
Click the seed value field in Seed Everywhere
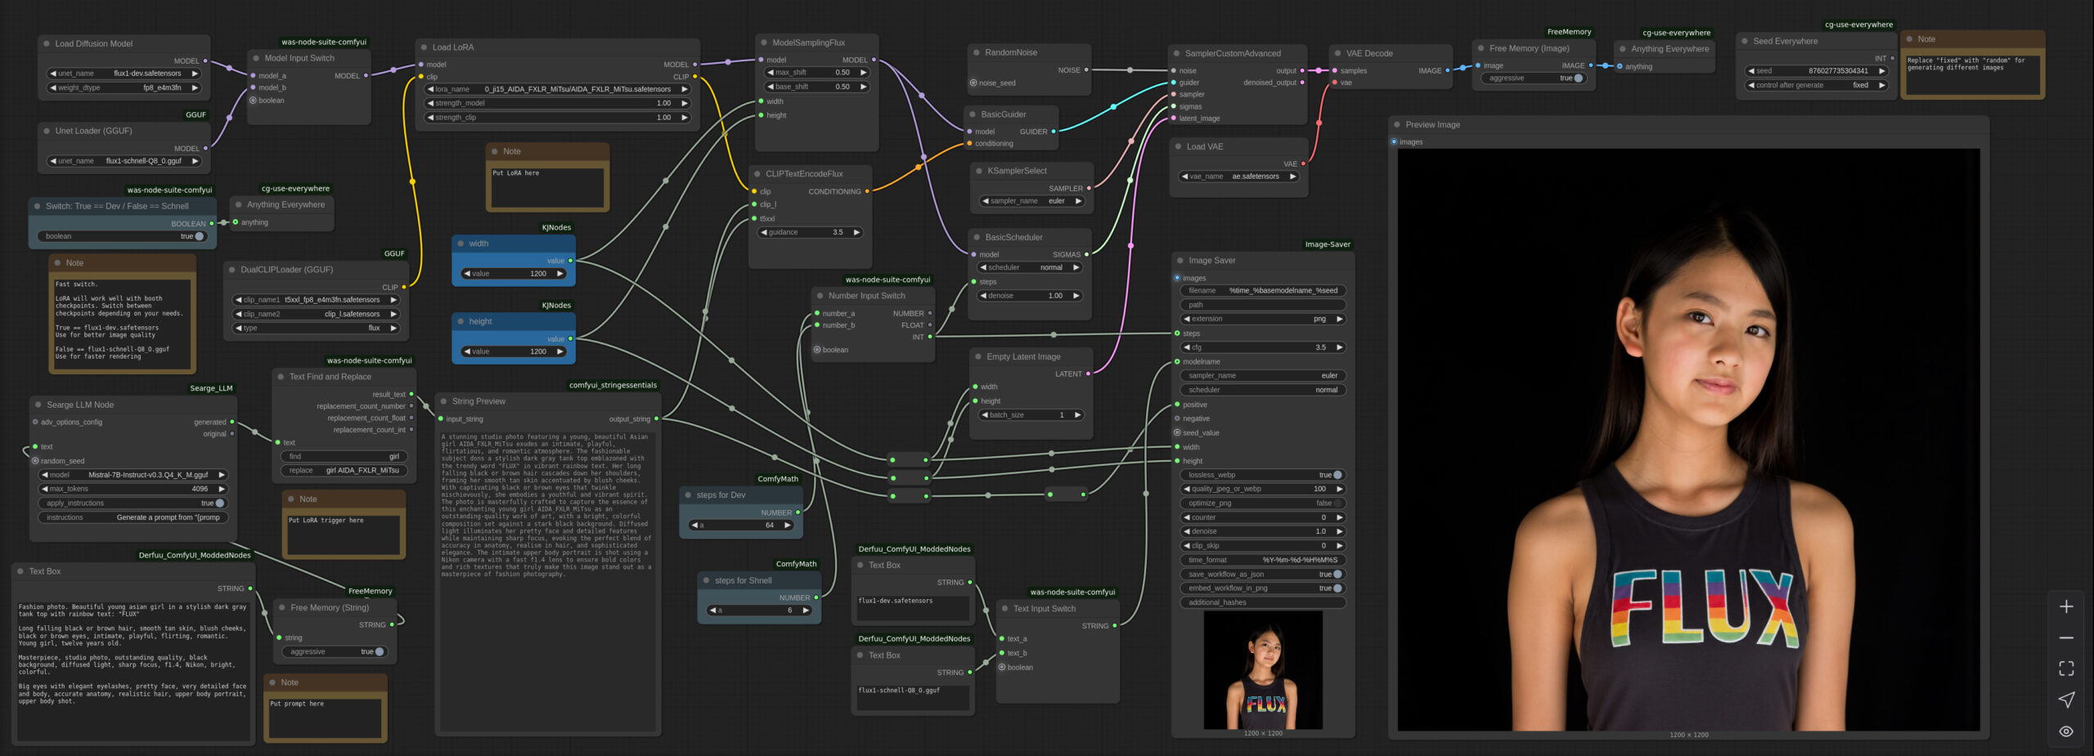pos(1816,71)
